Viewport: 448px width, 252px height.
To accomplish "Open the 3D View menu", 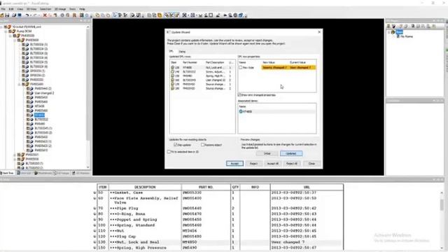I will pyautogui.click(x=31, y=9).
